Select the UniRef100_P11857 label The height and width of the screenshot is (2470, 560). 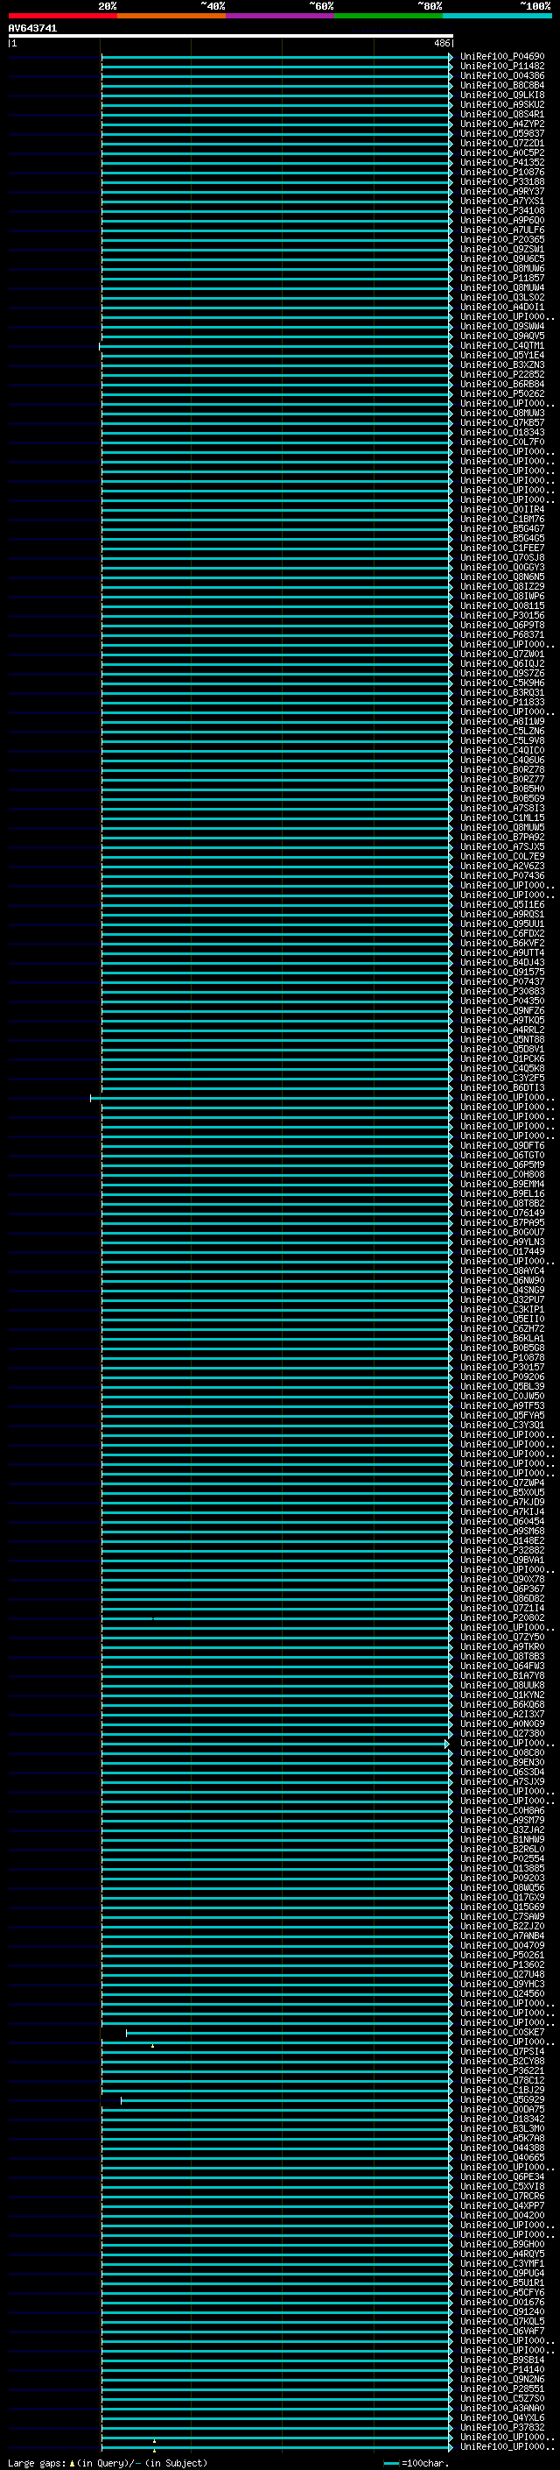[502, 278]
